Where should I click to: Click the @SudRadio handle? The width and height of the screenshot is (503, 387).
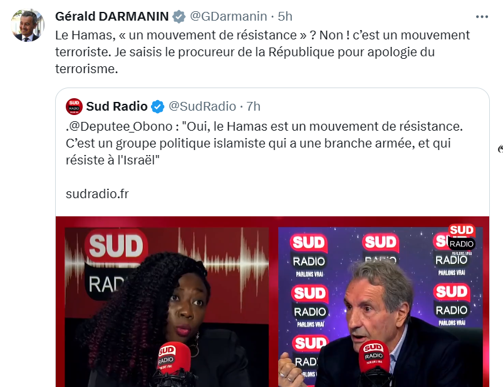[x=202, y=106]
